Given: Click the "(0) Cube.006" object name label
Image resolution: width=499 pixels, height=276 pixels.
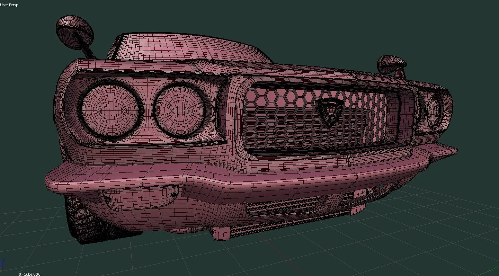Looking at the screenshot, I should 29,274.
